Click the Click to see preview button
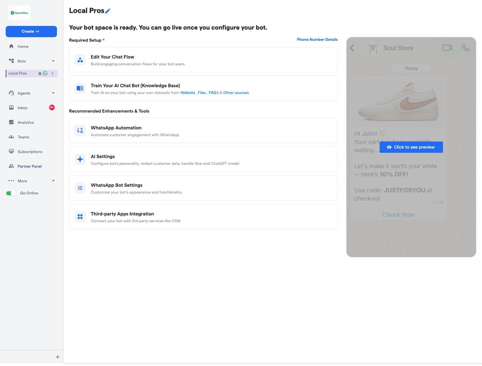 411,147
